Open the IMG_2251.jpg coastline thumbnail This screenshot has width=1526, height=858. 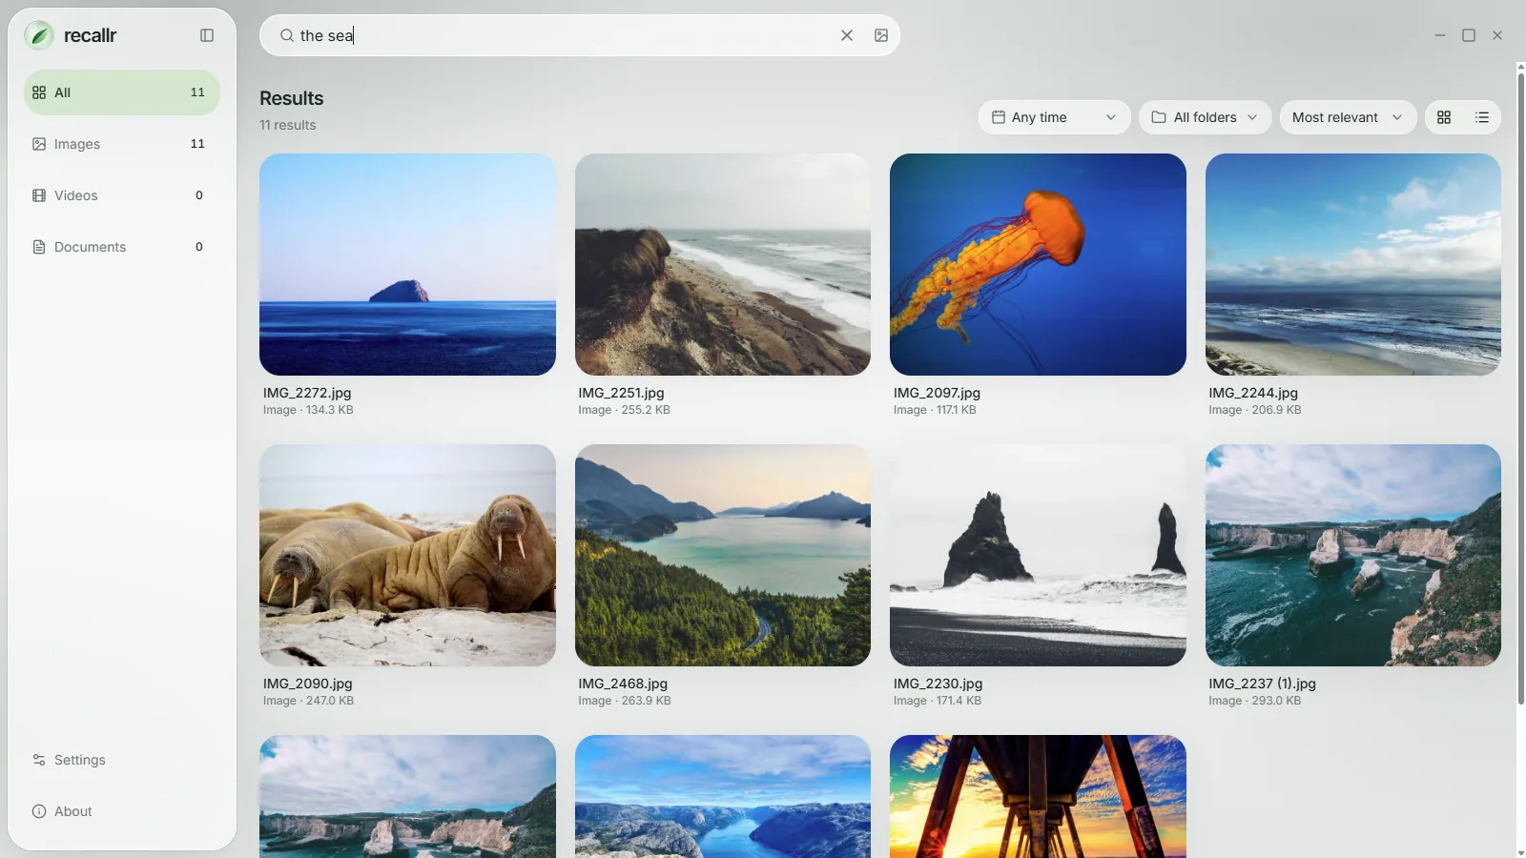point(723,264)
